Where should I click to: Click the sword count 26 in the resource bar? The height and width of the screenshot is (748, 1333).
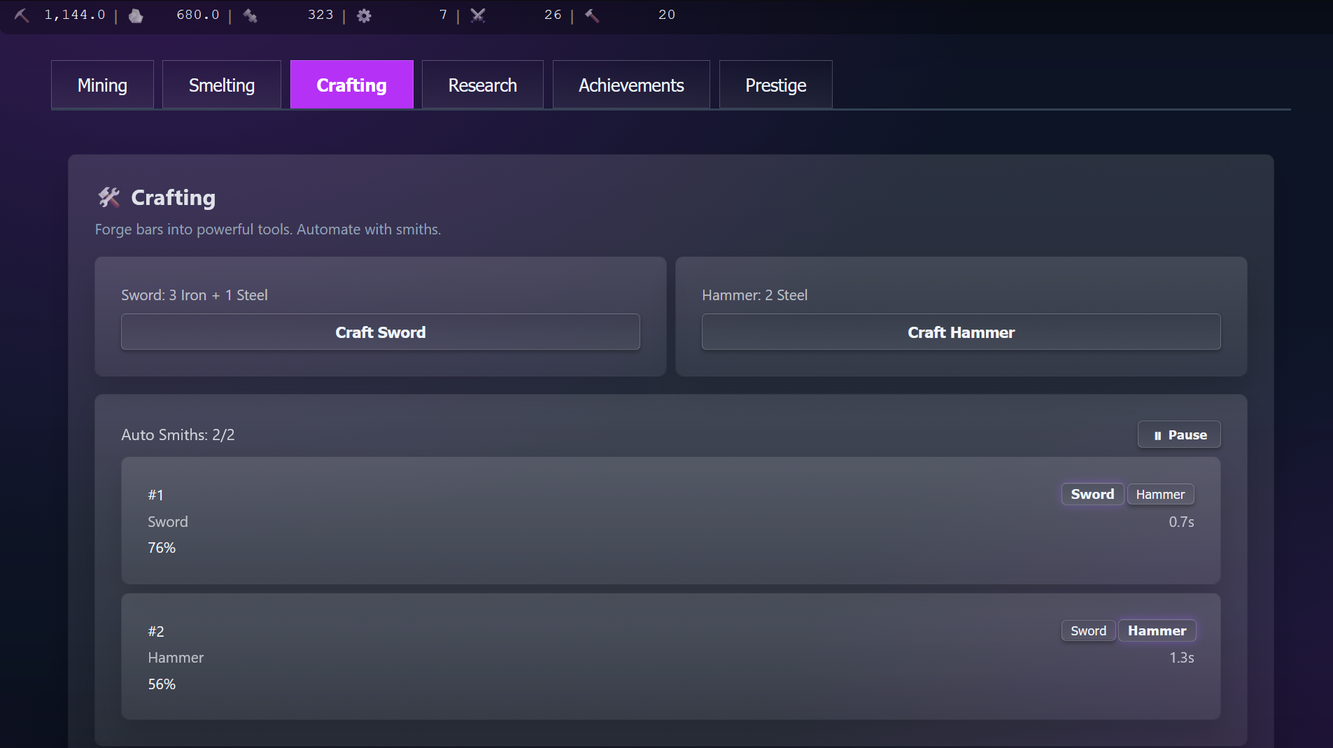[553, 15]
